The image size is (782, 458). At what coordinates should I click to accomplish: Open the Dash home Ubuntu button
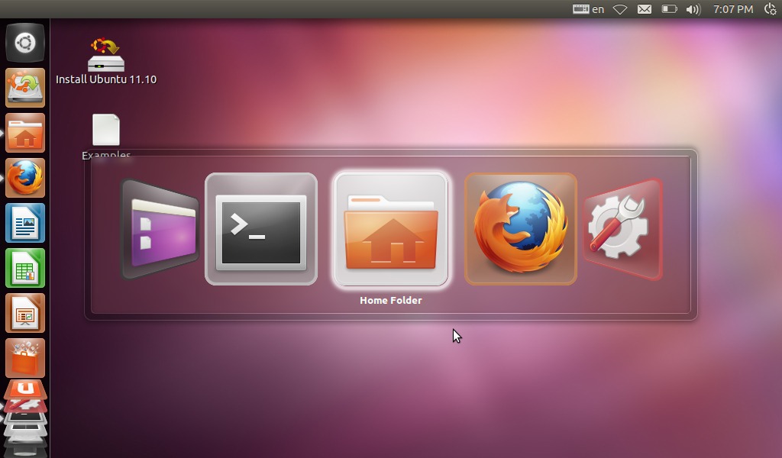point(25,43)
